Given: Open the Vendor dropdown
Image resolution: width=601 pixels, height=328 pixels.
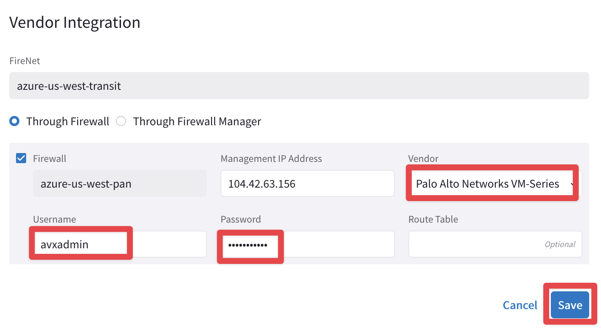Looking at the screenshot, I should point(495,183).
